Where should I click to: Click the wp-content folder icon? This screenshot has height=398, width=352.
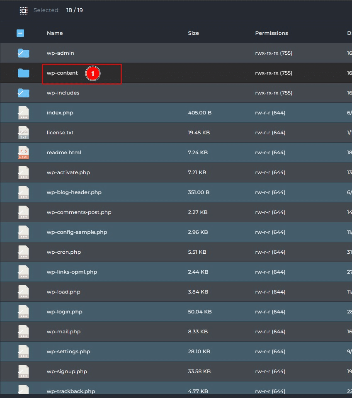[24, 73]
